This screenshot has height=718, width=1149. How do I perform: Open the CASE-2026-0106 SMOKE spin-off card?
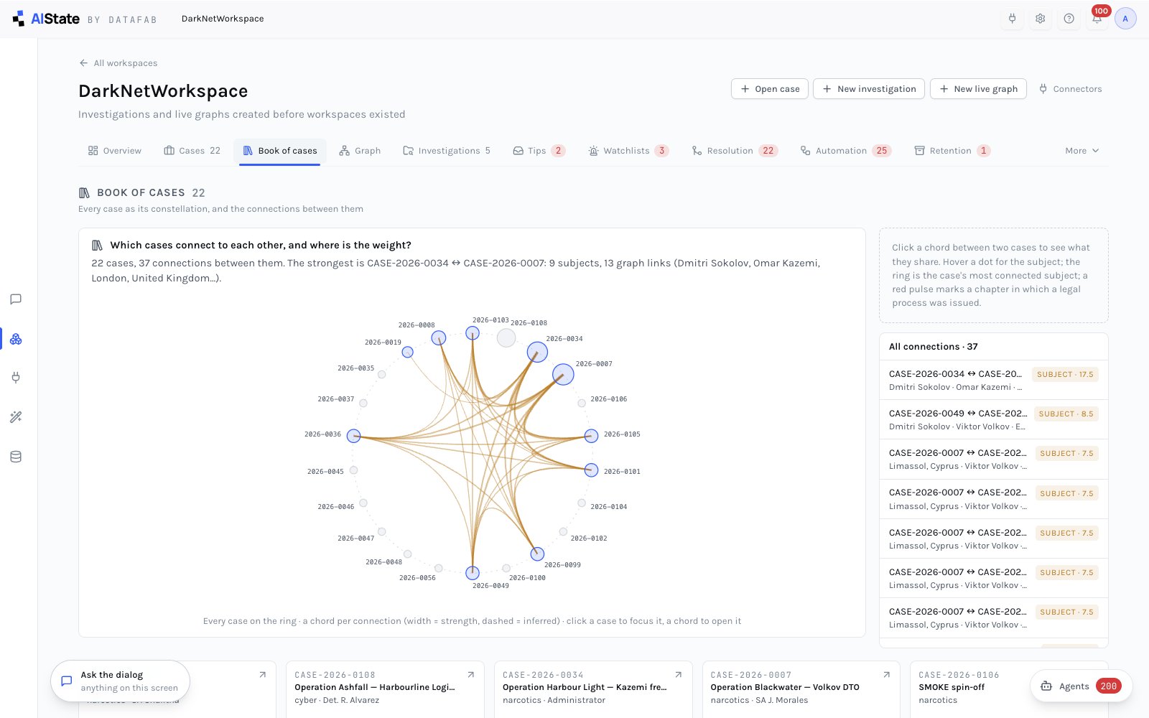1009,689
